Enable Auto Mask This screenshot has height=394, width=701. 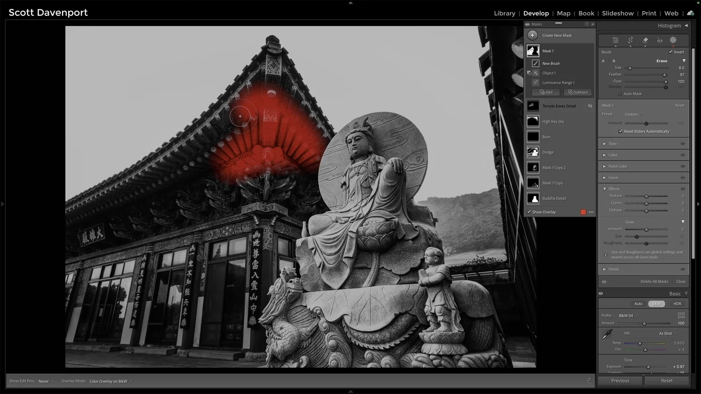coord(621,93)
